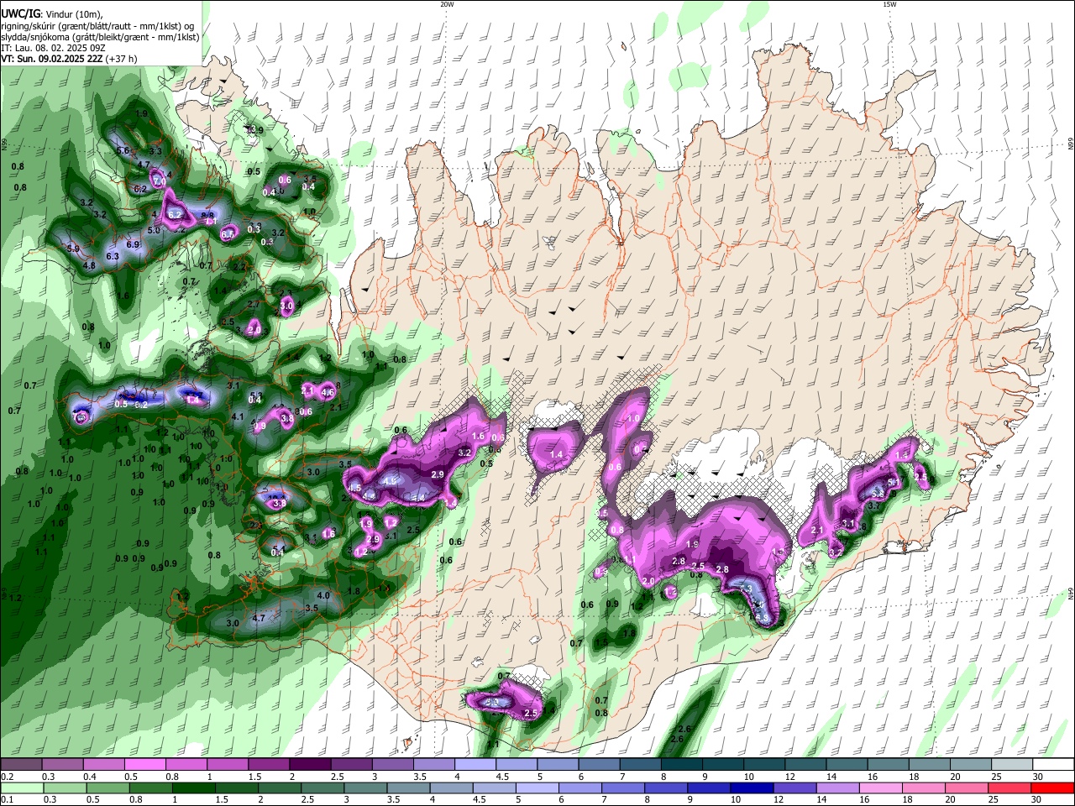Select the white 30 swatch ending the snow legend
The width and height of the screenshot is (1075, 806).
(x=1054, y=765)
